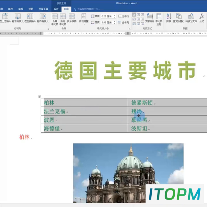Click the column width (宽度) icon
207x207 pixels.
point(93,22)
